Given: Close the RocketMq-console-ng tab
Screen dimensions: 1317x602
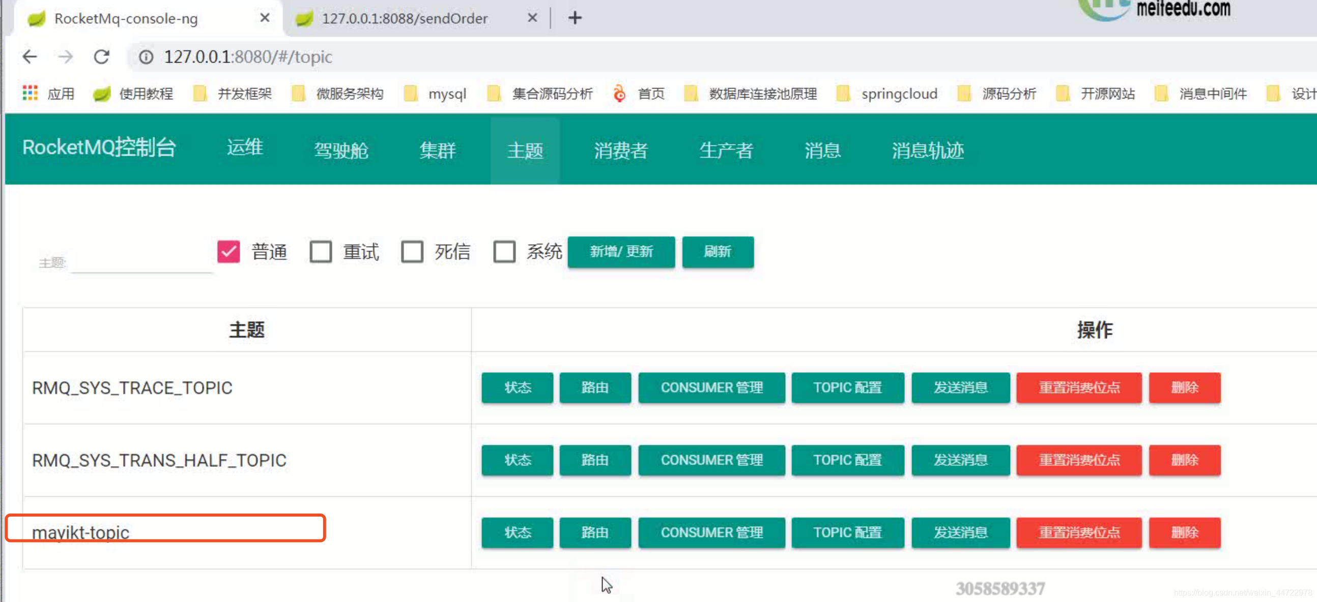Looking at the screenshot, I should (x=265, y=18).
